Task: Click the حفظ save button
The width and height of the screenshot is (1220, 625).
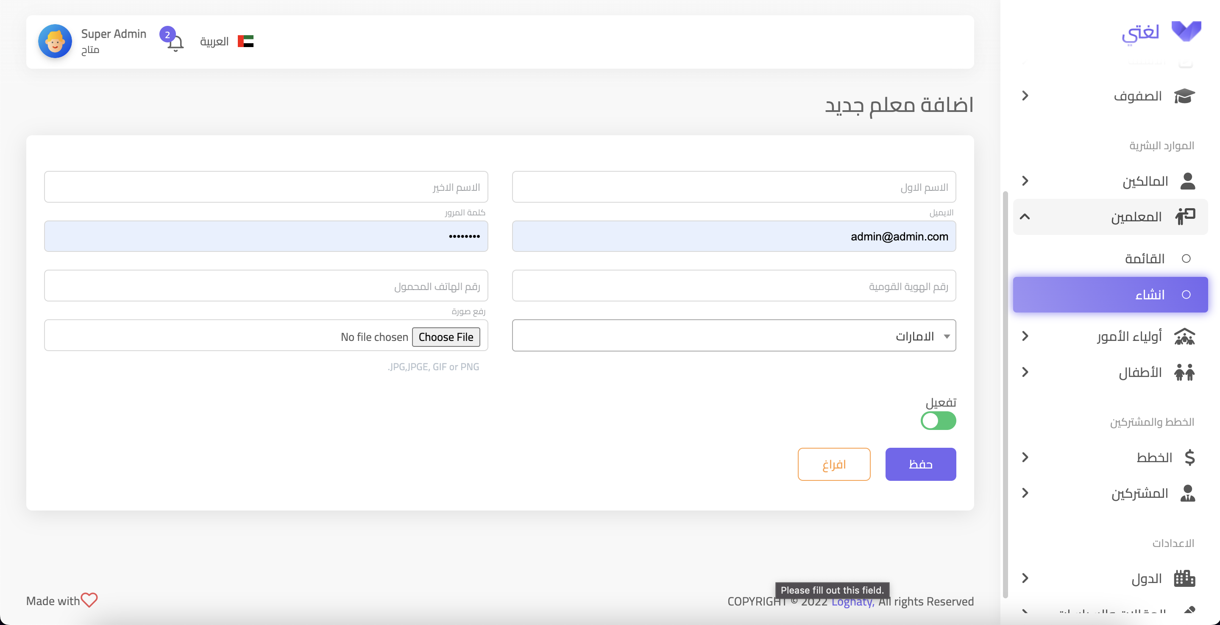Action: (920, 464)
